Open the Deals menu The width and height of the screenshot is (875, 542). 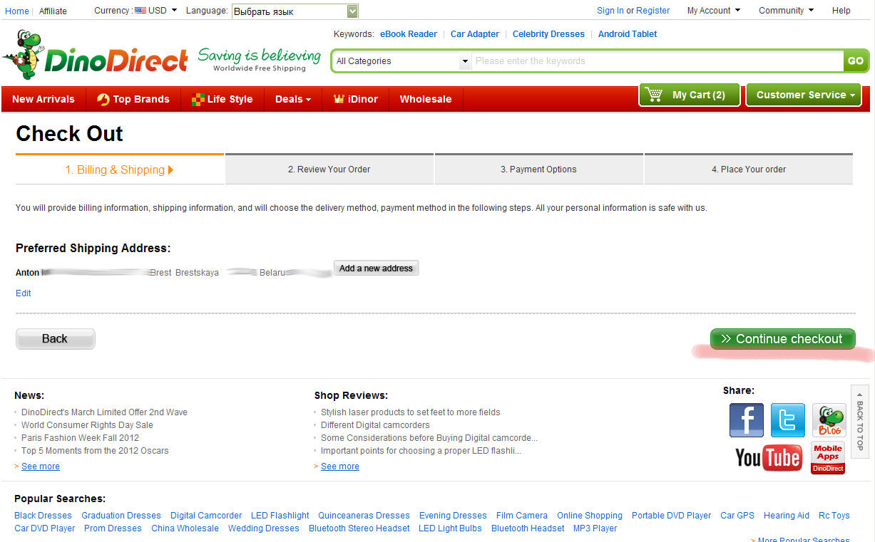click(x=293, y=99)
